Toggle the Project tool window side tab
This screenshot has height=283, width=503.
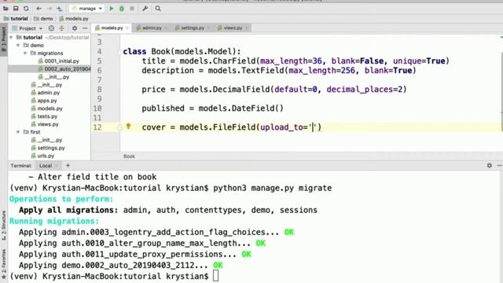tap(3, 39)
